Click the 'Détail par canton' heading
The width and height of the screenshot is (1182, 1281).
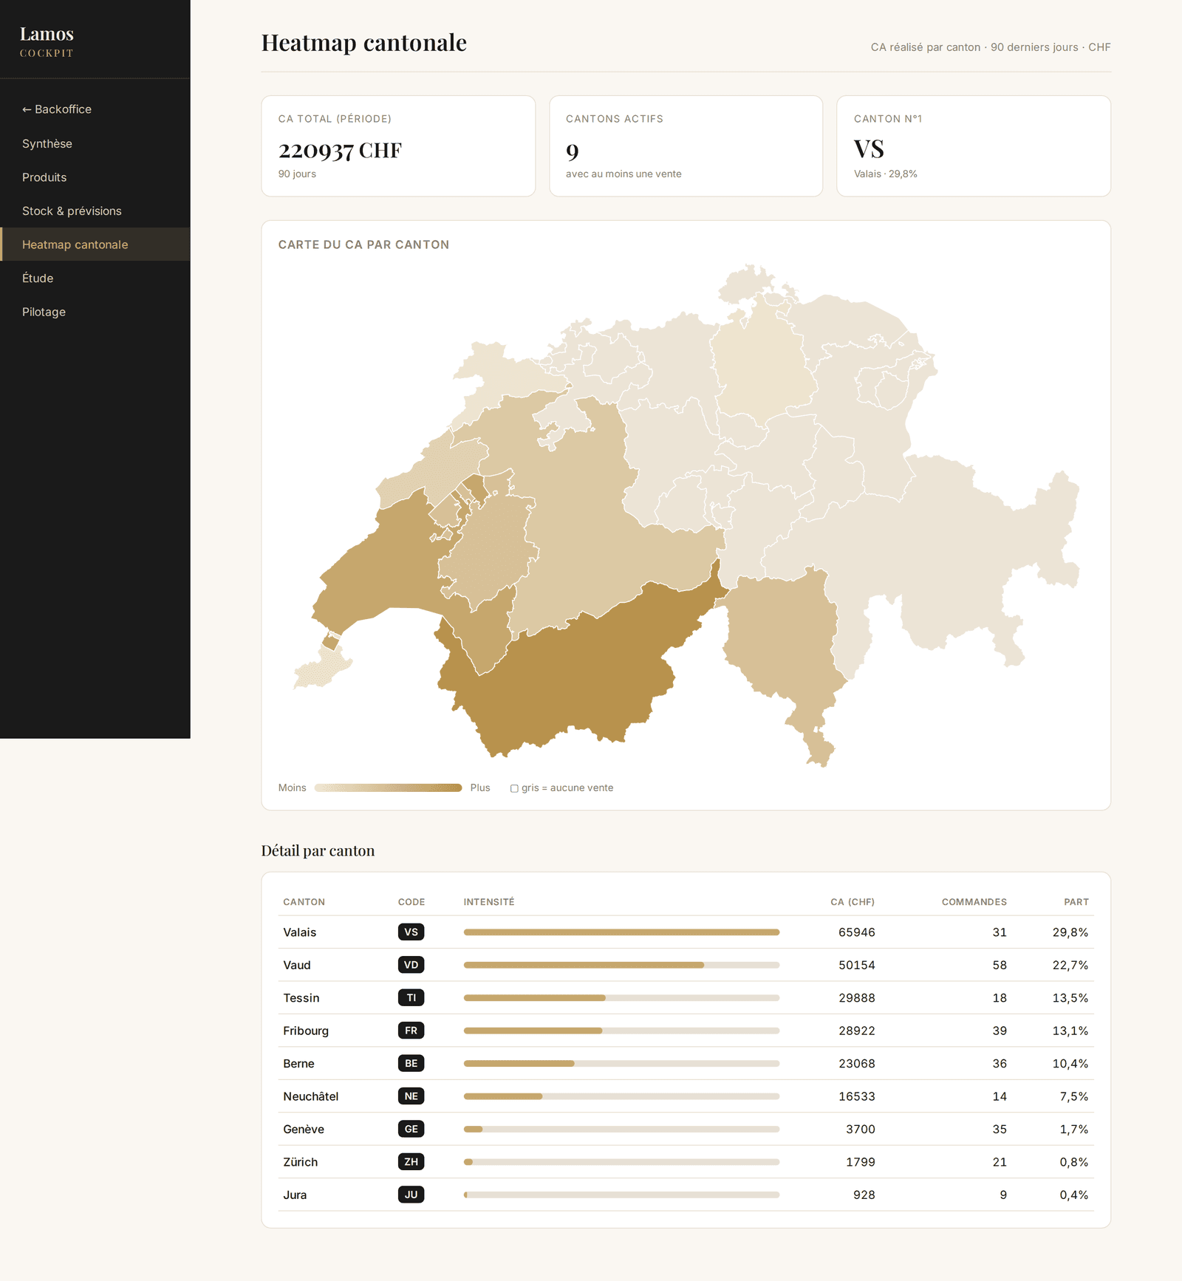pyautogui.click(x=318, y=850)
